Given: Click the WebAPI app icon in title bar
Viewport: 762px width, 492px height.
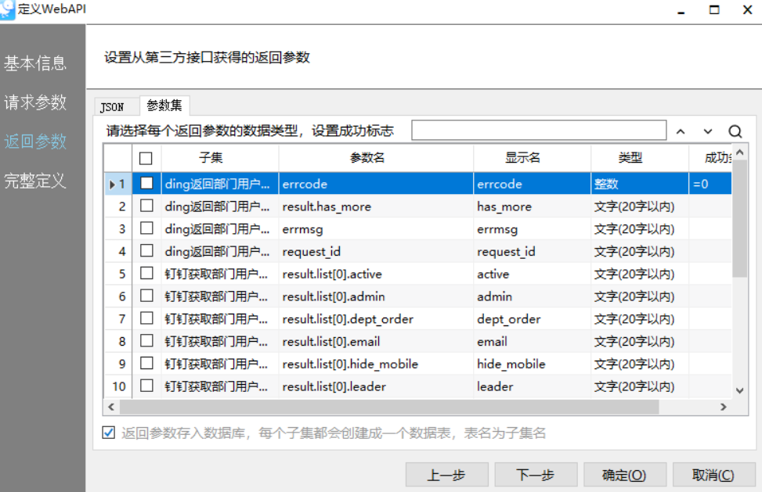Looking at the screenshot, I should (x=8, y=9).
